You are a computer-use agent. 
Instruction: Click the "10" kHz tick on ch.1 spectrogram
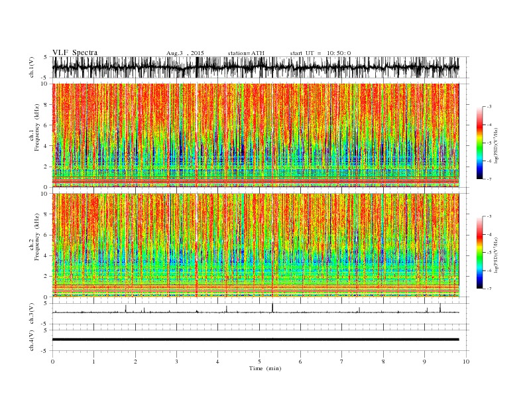pyautogui.click(x=46, y=84)
